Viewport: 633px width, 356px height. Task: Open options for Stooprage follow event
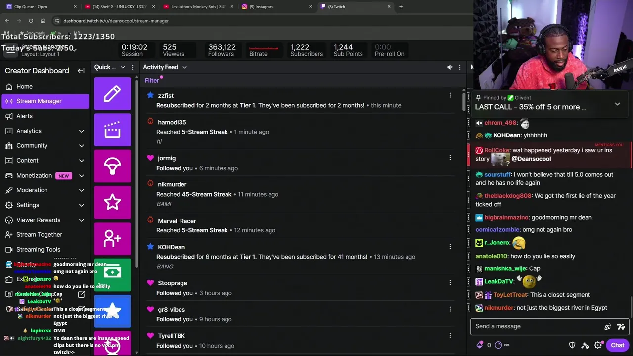point(450,283)
